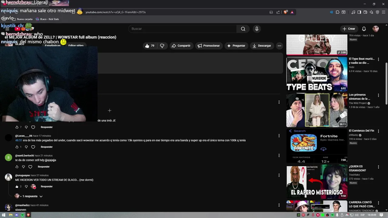Open options menu for @mashedzz comment
Viewport: 388px width, 218px height.
(279, 205)
